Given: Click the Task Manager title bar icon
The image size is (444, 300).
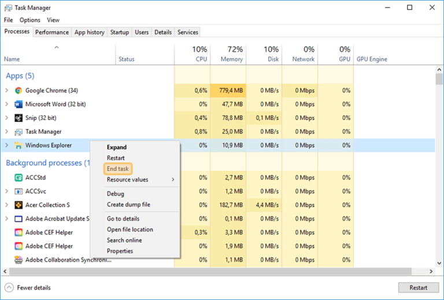Looking at the screenshot, I should coord(8,8).
